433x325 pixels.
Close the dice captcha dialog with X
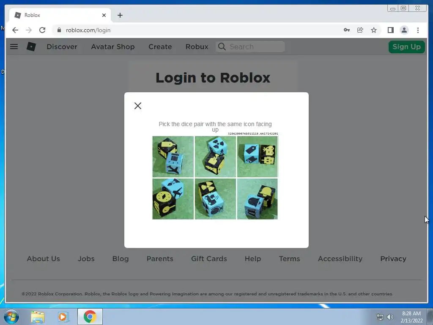pos(137,105)
